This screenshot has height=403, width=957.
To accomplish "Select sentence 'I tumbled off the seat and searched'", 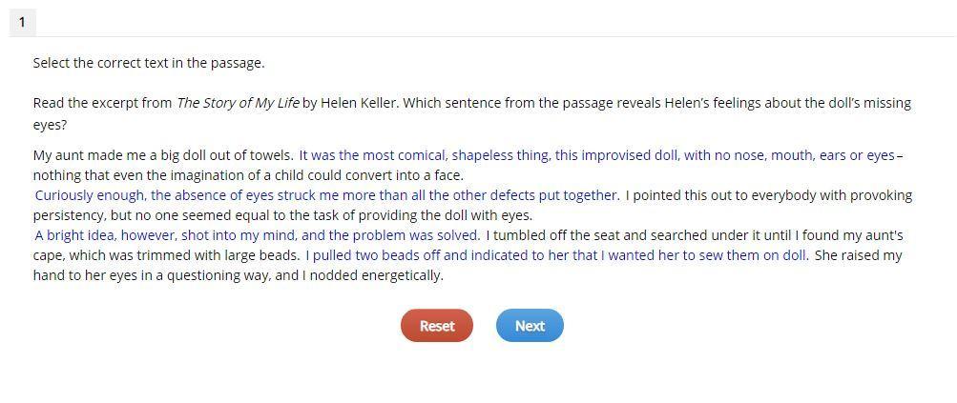I will (695, 235).
